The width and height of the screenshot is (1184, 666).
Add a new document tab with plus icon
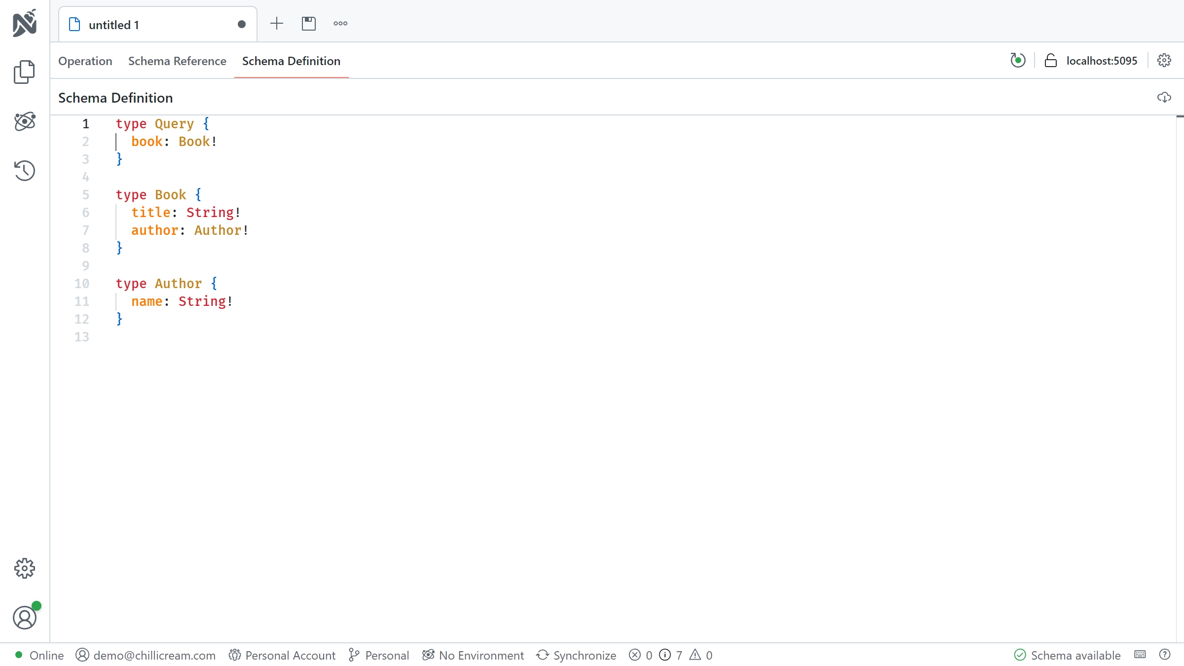coord(277,23)
